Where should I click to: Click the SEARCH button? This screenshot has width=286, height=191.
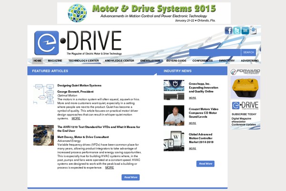[248, 53]
